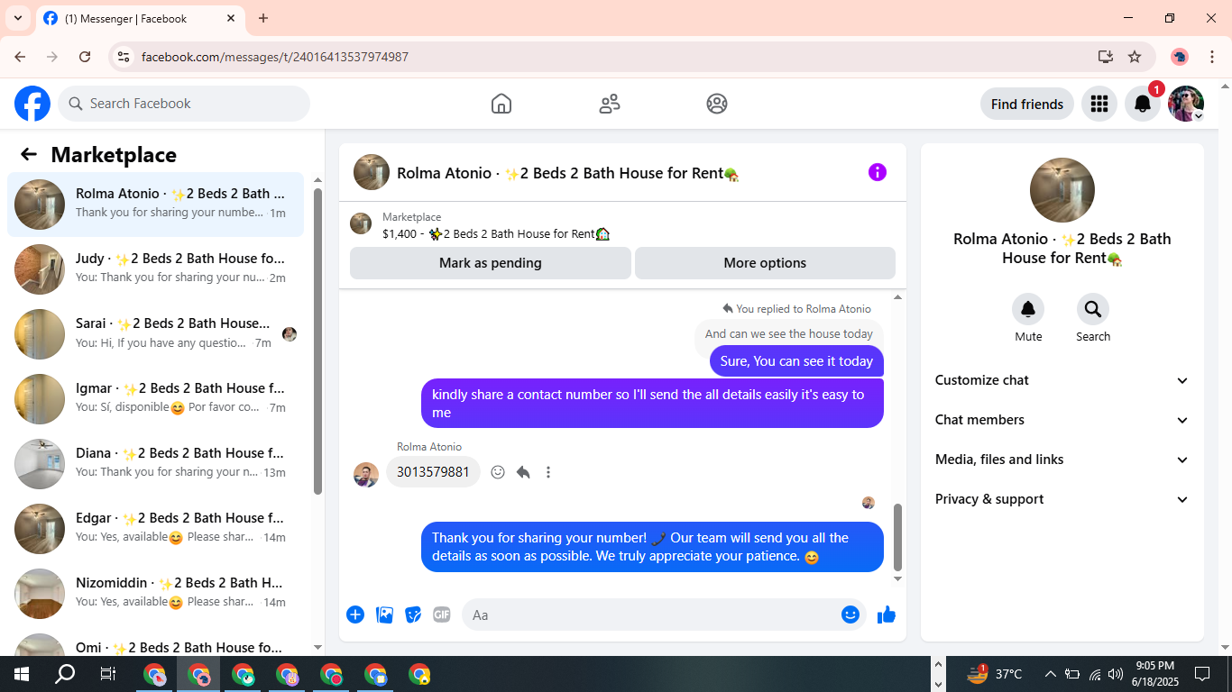The image size is (1232, 692).
Task: Open Chrome browser menu three dots
Action: click(x=1212, y=57)
